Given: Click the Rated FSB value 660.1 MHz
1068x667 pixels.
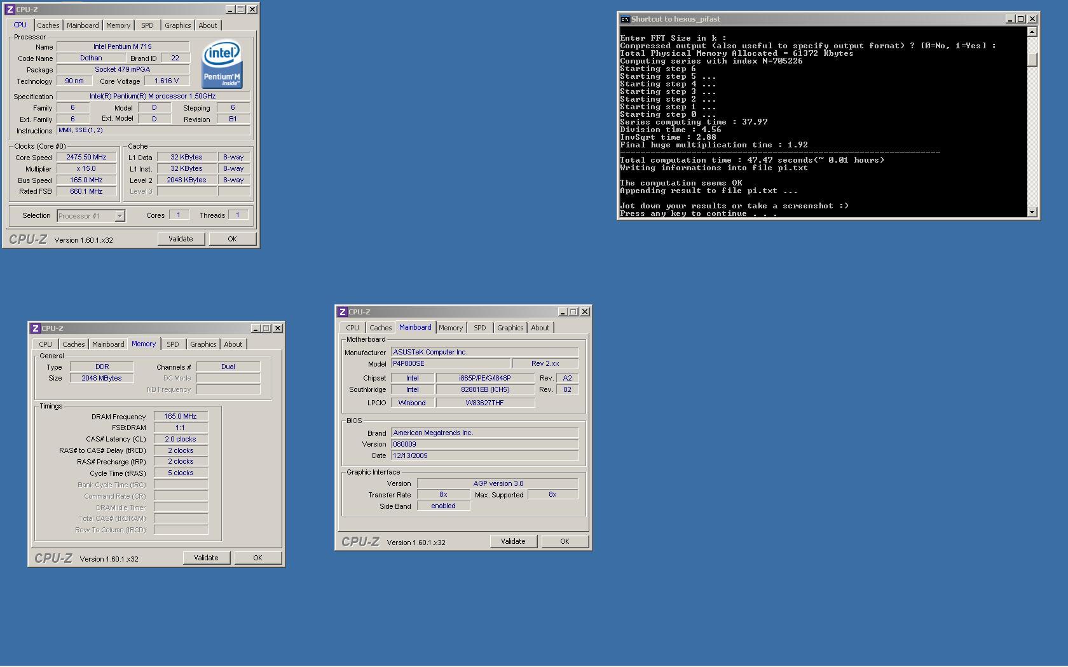Looking at the screenshot, I should [x=86, y=191].
